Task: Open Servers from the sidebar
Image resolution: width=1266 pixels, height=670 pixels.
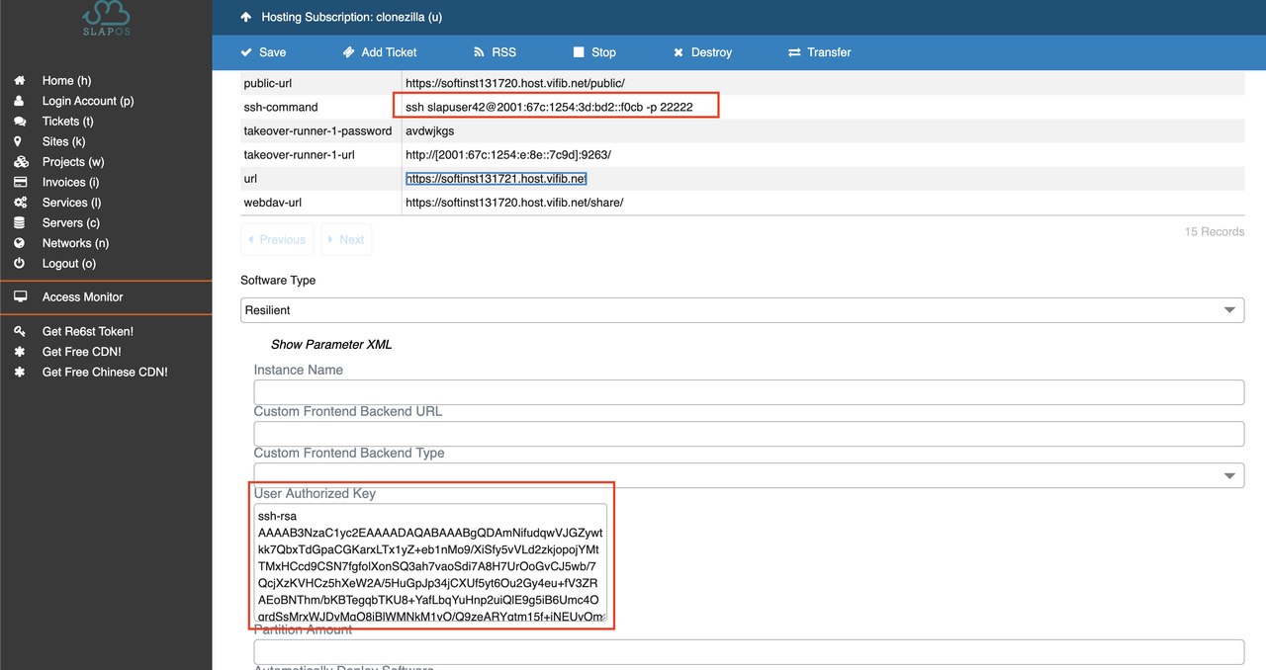Action: pos(71,222)
